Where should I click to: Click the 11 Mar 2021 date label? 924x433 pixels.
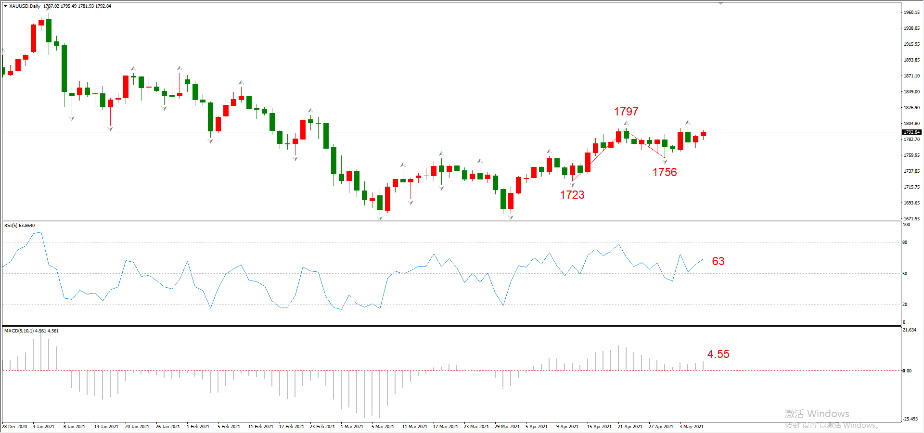pos(415,427)
